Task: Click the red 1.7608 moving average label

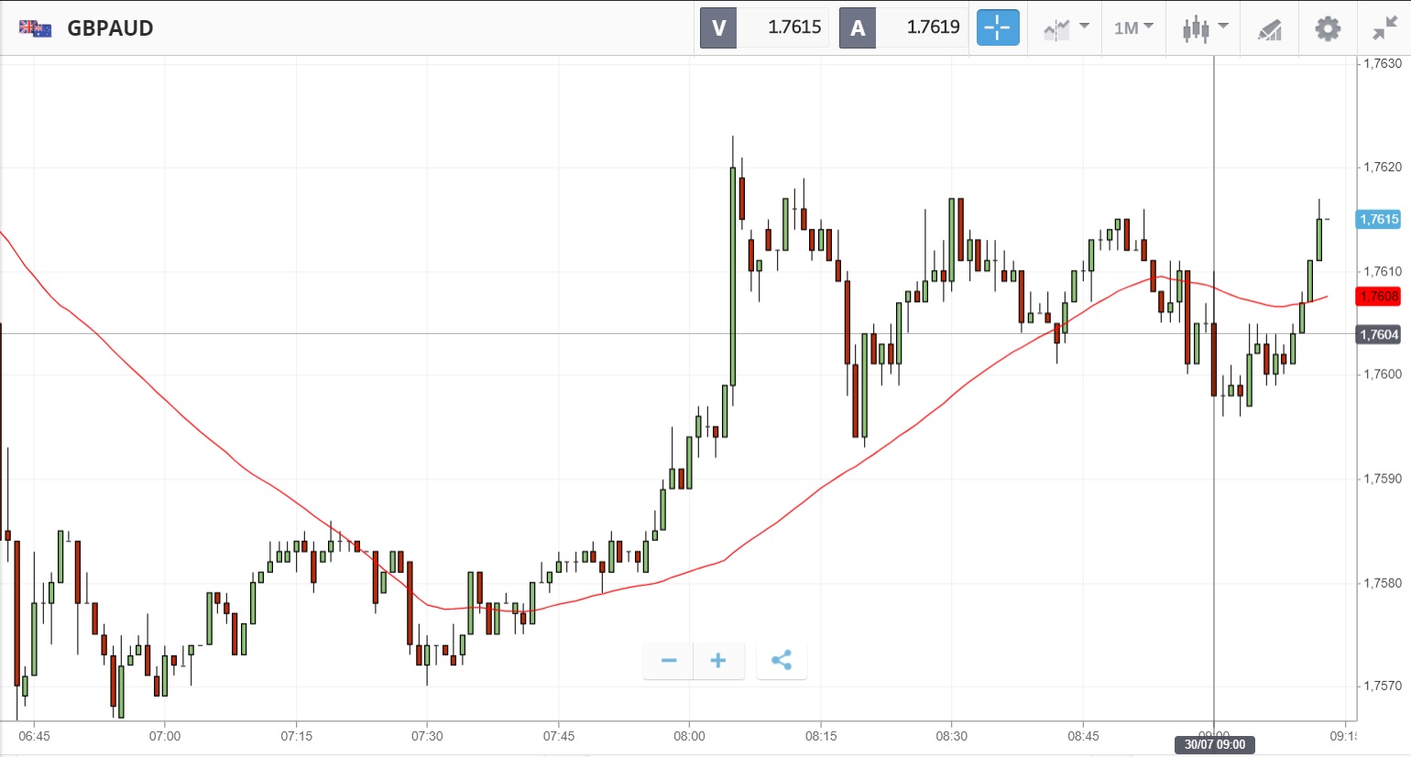Action: [x=1378, y=296]
